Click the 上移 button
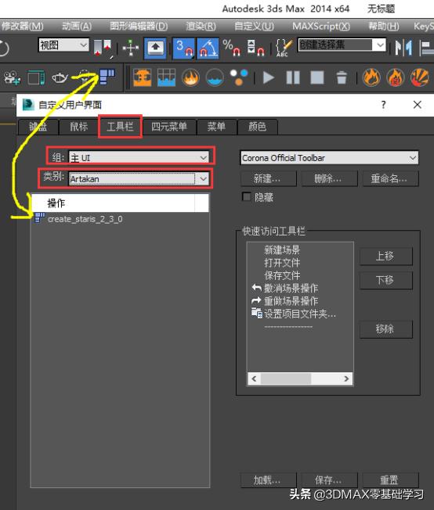The width and height of the screenshot is (434, 510). (x=385, y=256)
